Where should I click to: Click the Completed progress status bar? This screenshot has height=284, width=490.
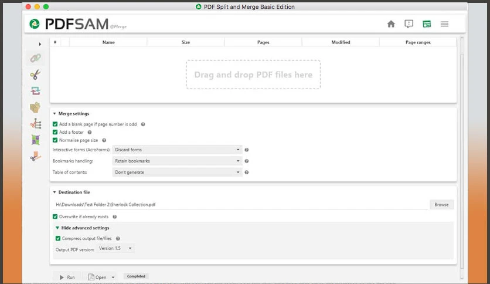coord(136,276)
